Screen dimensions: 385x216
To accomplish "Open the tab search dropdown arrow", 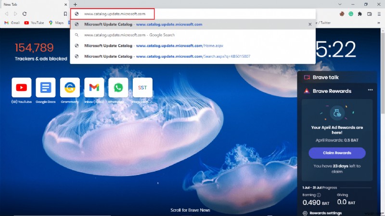I will coord(340,4).
